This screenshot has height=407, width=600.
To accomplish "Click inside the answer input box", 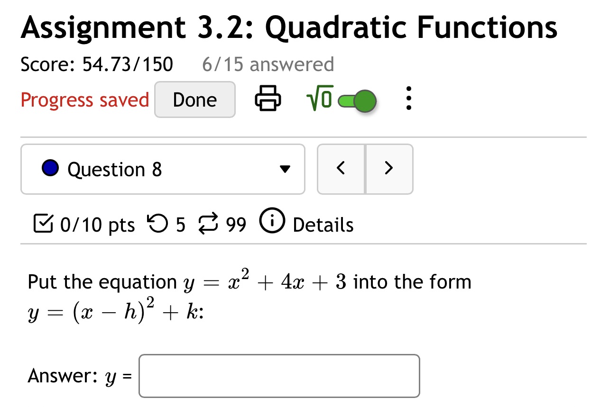I will tap(279, 375).
